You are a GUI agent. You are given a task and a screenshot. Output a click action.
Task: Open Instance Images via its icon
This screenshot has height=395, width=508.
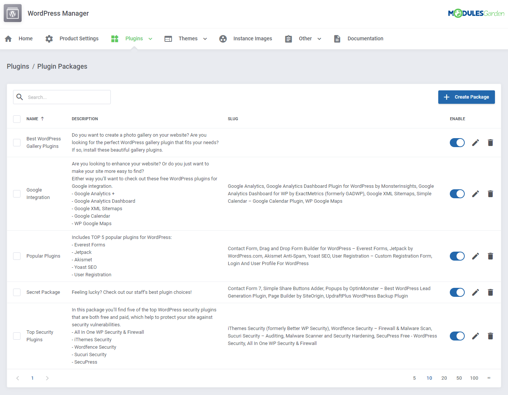click(223, 38)
